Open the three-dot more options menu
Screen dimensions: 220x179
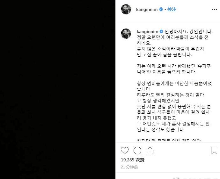(x=214, y=9)
